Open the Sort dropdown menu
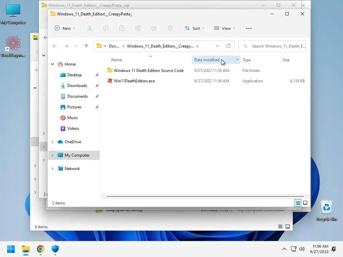Image resolution: width=343 pixels, height=257 pixels. pos(195,28)
